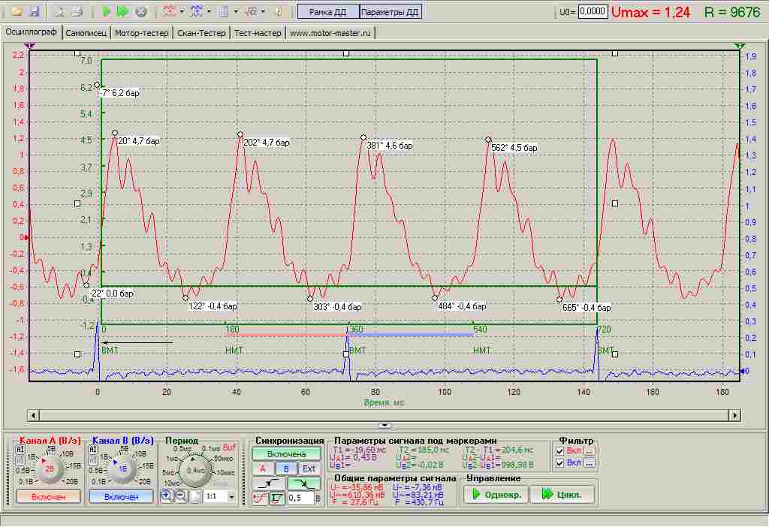Open the dropdown arrow beside the grid tool
The image size is (769, 527).
236,11
